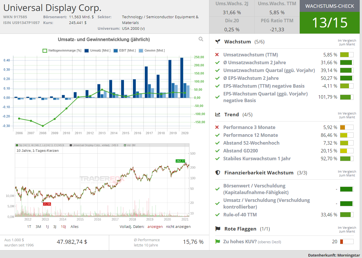Viewport: 362px width, 258px height.
Task: Click check mark beside Abstand 52-Wochenhoch
Action: (217, 143)
